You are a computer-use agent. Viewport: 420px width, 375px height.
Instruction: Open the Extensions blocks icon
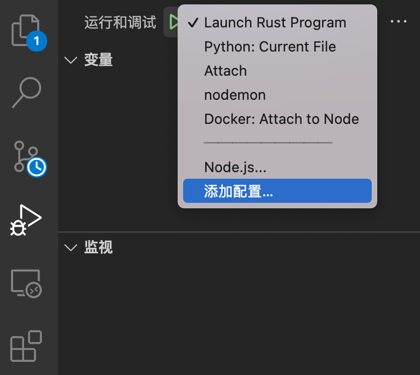[26, 346]
